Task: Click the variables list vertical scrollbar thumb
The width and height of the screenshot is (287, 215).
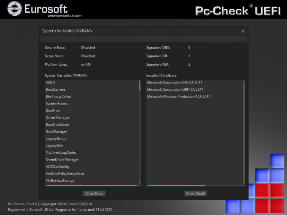Action: pos(140,86)
